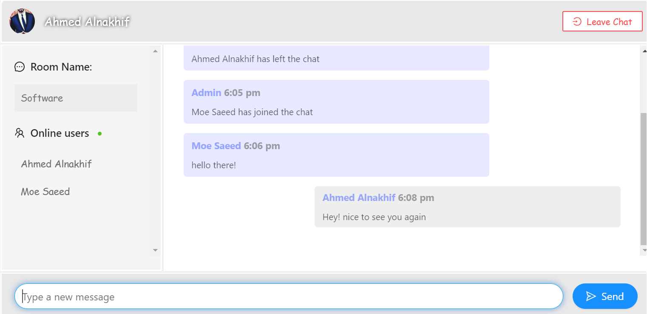Expand the Online users section
The height and width of the screenshot is (314, 647).
click(60, 133)
